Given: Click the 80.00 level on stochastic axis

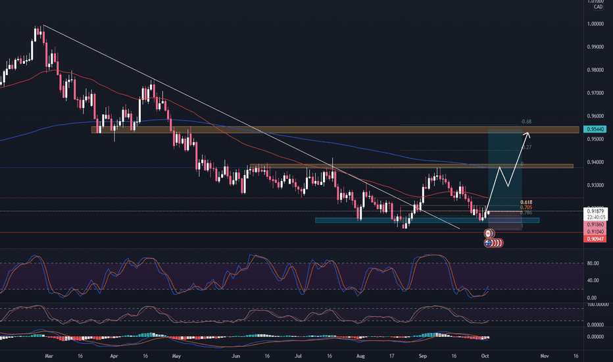Looking at the screenshot, I should pos(593,263).
